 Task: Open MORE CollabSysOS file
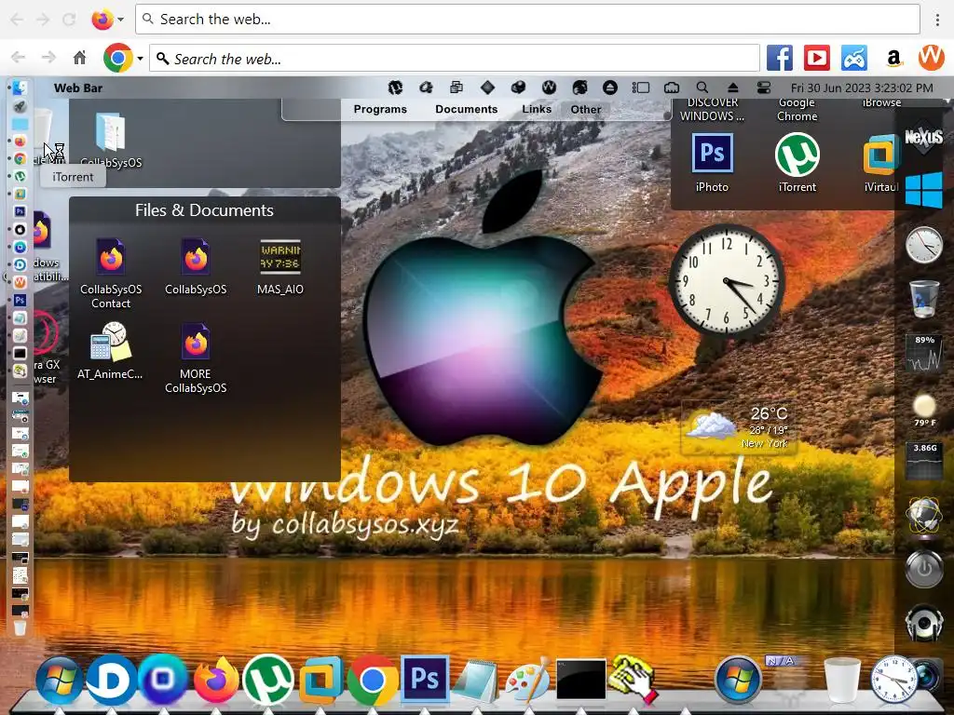click(196, 343)
